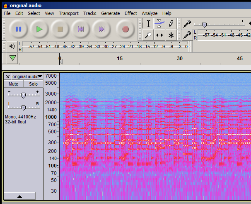Click the 15 second timeline mark
251x204 pixels.
120,59
